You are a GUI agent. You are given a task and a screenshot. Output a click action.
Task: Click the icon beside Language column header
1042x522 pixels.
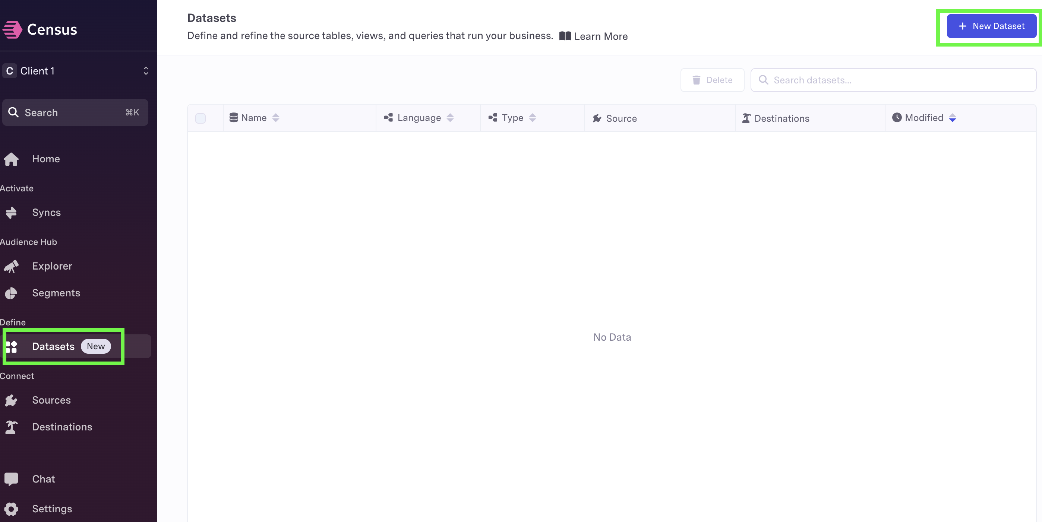tap(388, 118)
